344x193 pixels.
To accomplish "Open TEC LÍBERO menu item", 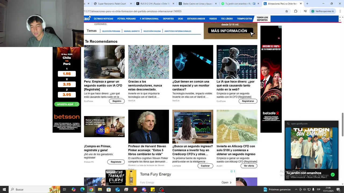I will pos(227,19).
